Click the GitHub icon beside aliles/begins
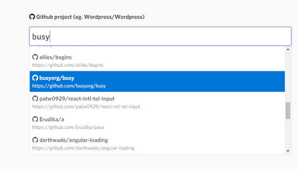Screen dimensions: 297x171 pyautogui.click(x=35, y=57)
